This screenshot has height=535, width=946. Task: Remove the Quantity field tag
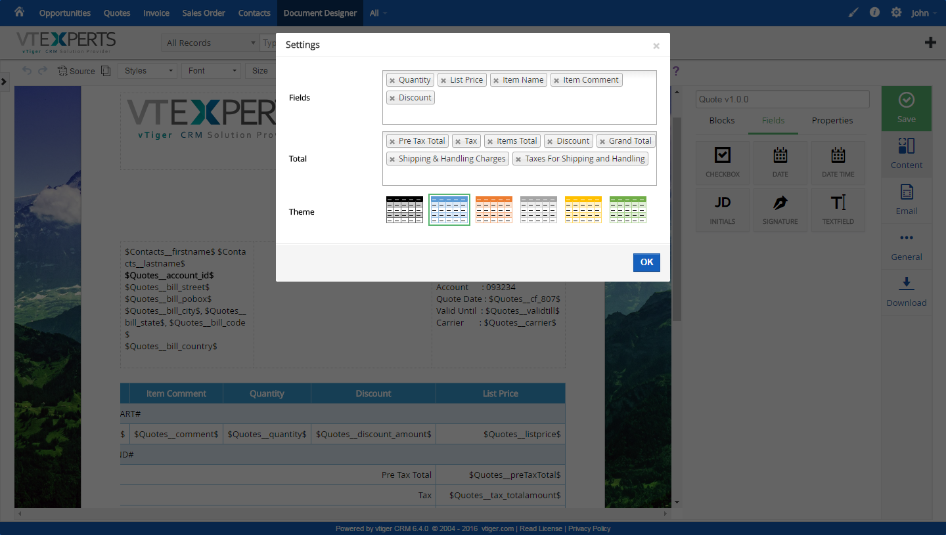tap(392, 80)
